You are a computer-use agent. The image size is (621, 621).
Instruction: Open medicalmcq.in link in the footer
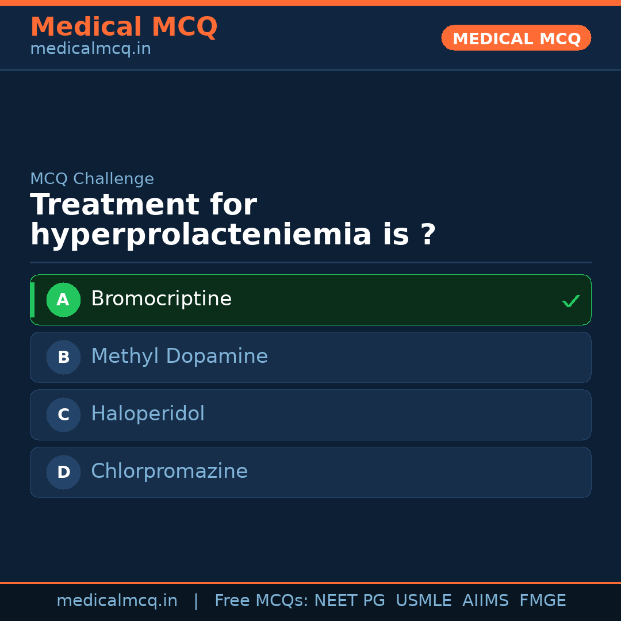click(117, 601)
